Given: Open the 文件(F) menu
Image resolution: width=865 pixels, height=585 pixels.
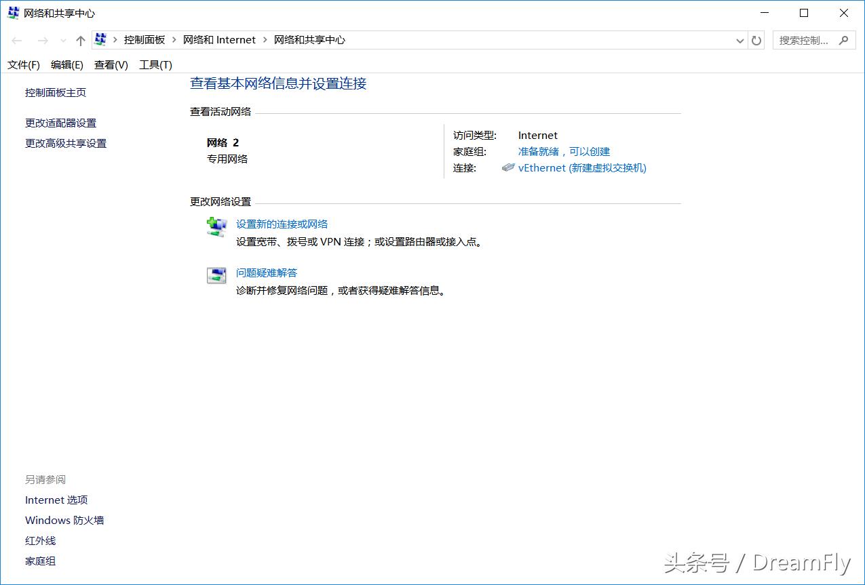Looking at the screenshot, I should point(23,64).
